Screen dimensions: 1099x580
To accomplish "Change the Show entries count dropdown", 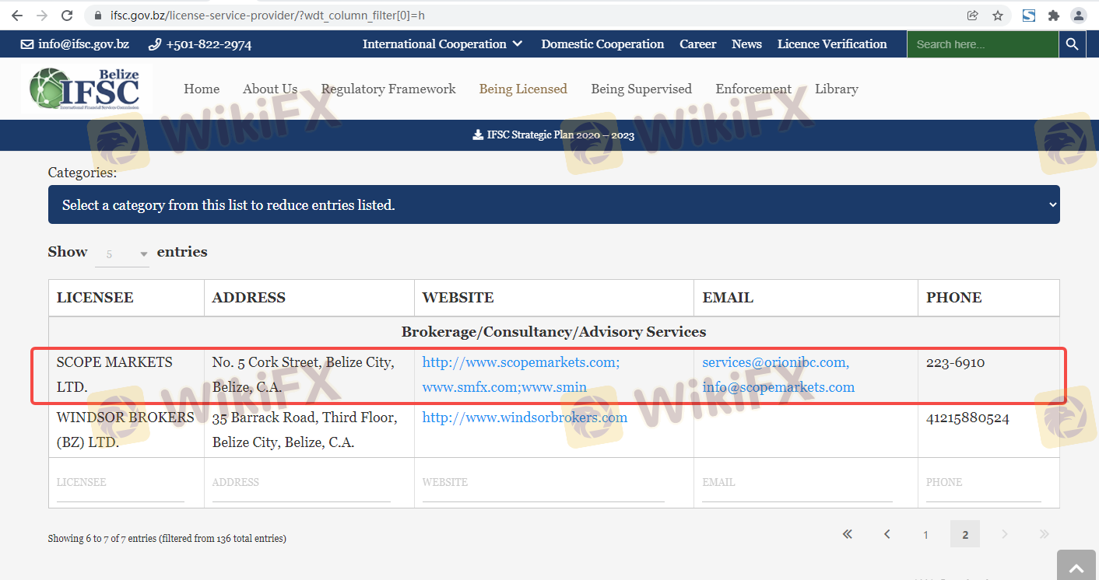I will [122, 253].
